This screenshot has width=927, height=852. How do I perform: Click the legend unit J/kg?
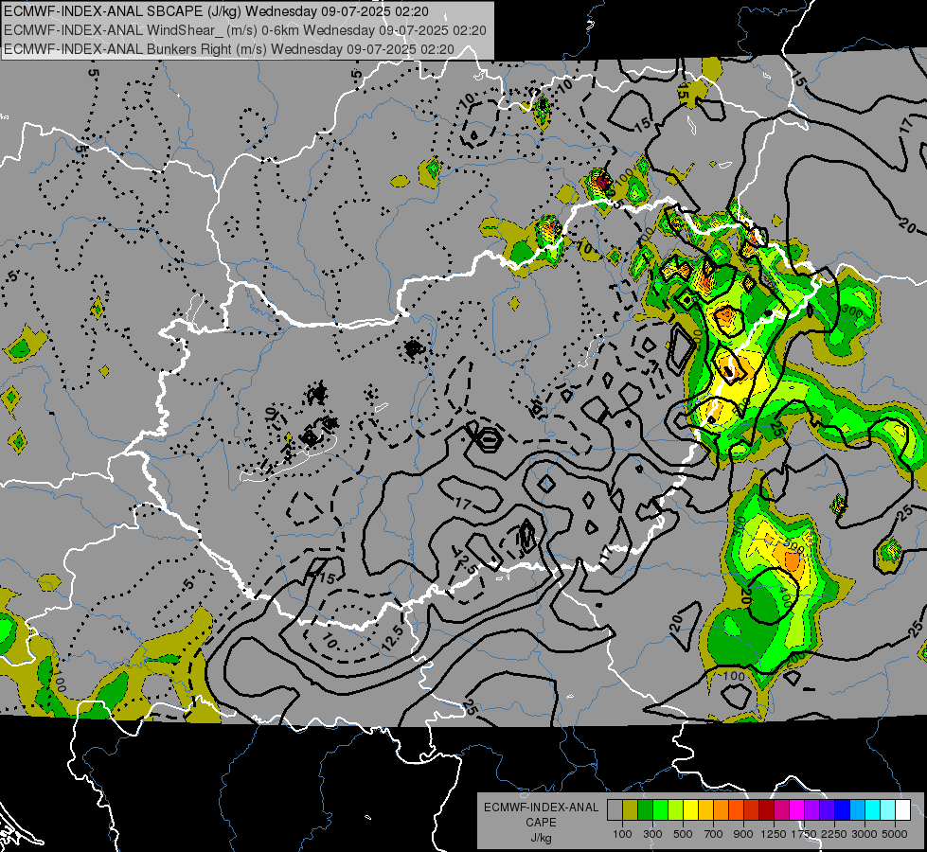(x=541, y=838)
